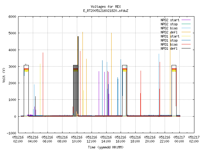Click the "2000" y-axis tick label
200x150 pixels.
point(12,83)
